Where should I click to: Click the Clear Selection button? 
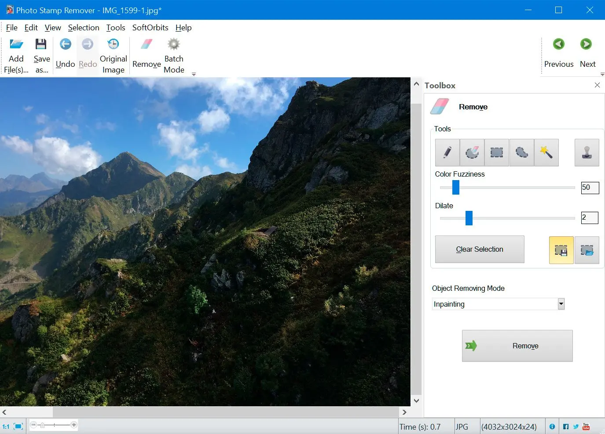coord(480,250)
